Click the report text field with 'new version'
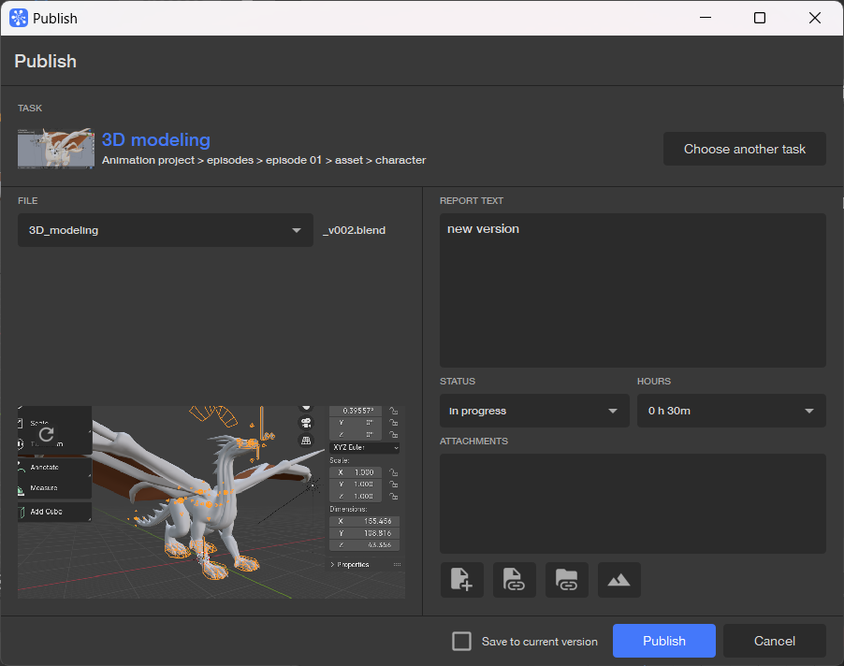The width and height of the screenshot is (844, 666). [x=633, y=291]
